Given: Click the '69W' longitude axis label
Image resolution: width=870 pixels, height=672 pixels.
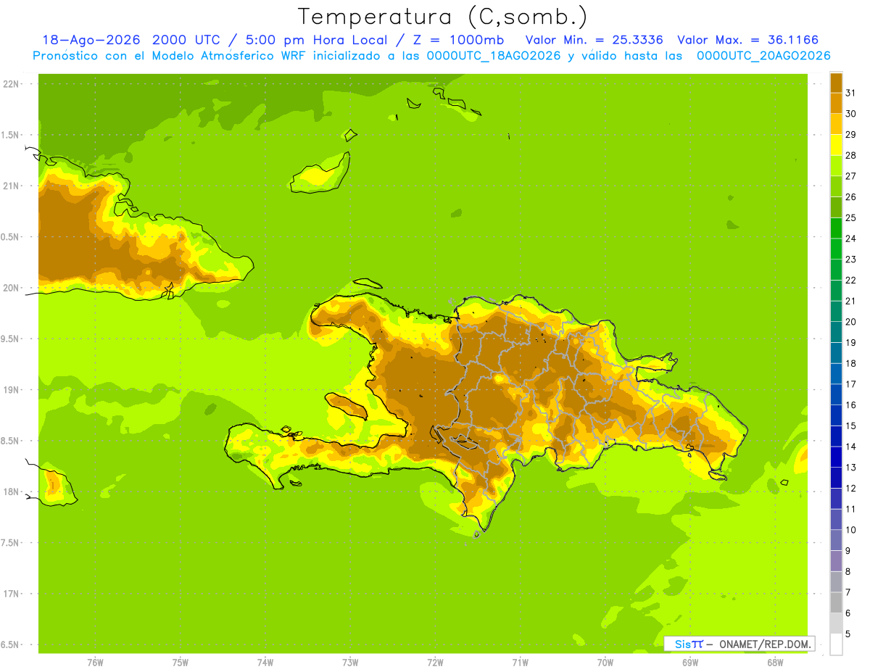Looking at the screenshot, I should [689, 663].
